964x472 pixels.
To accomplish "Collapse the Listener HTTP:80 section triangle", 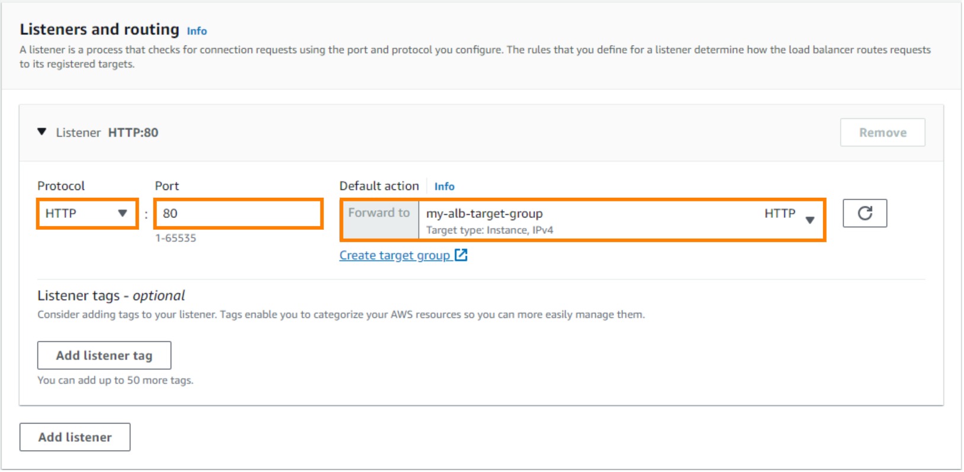I will 41,132.
